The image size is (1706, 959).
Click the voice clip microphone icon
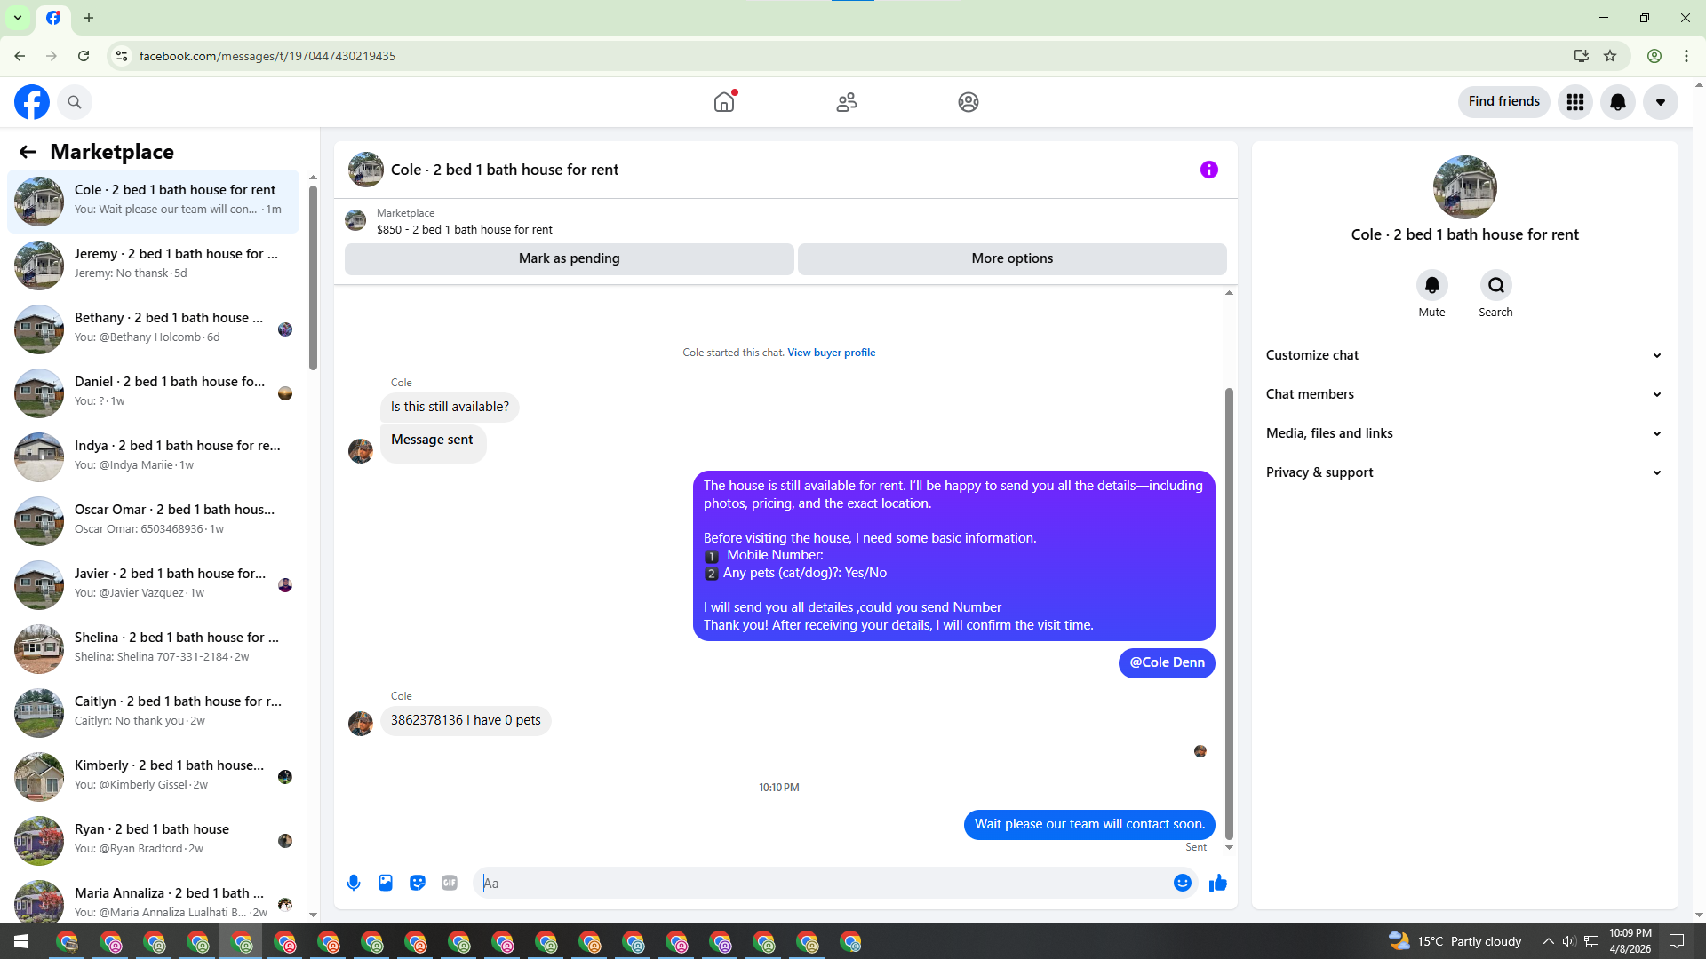tap(354, 883)
